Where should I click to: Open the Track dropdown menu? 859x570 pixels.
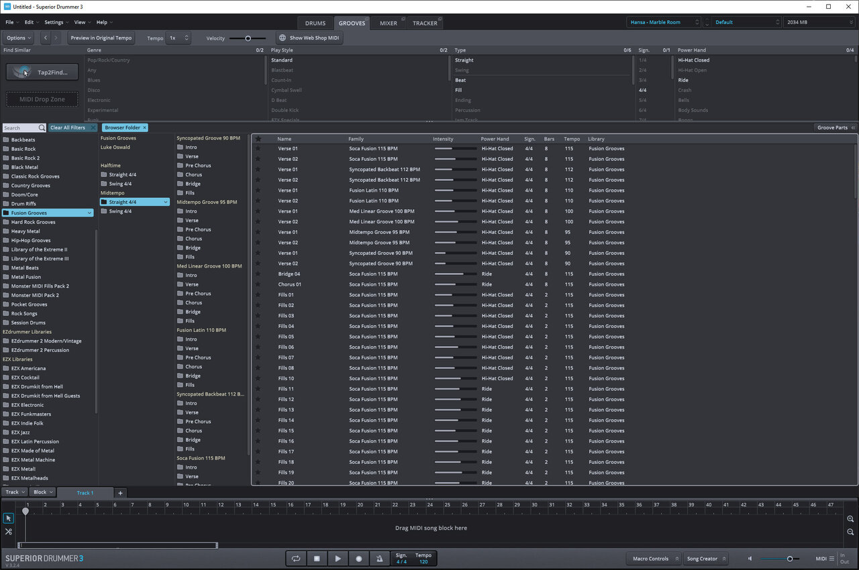tap(13, 492)
